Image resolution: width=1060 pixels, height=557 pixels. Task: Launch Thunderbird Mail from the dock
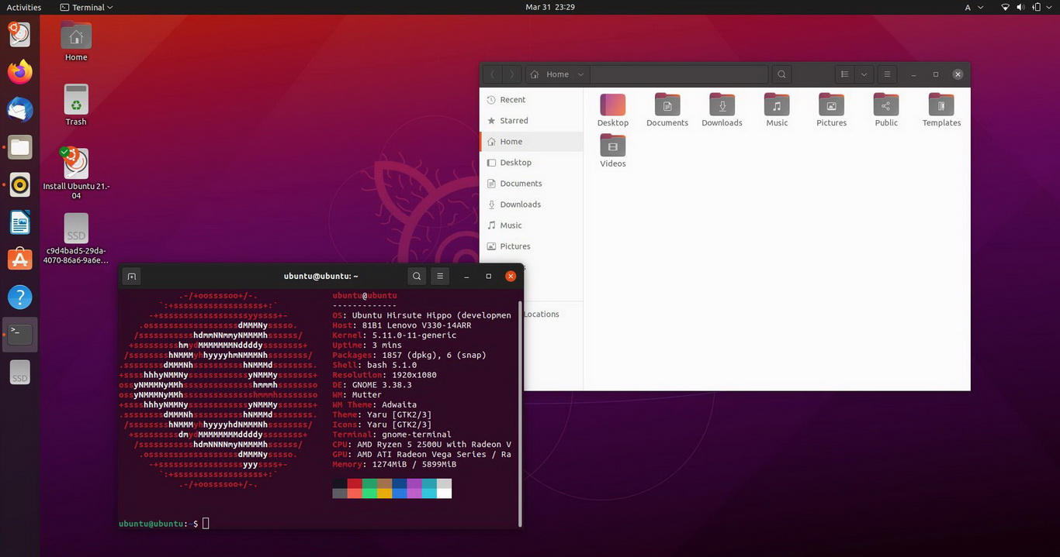[x=20, y=110]
